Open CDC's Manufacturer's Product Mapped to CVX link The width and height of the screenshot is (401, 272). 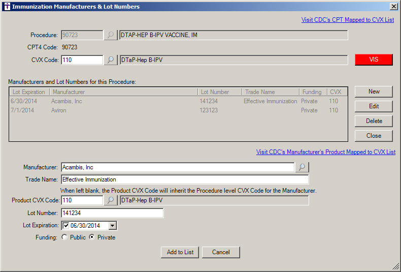click(325, 152)
